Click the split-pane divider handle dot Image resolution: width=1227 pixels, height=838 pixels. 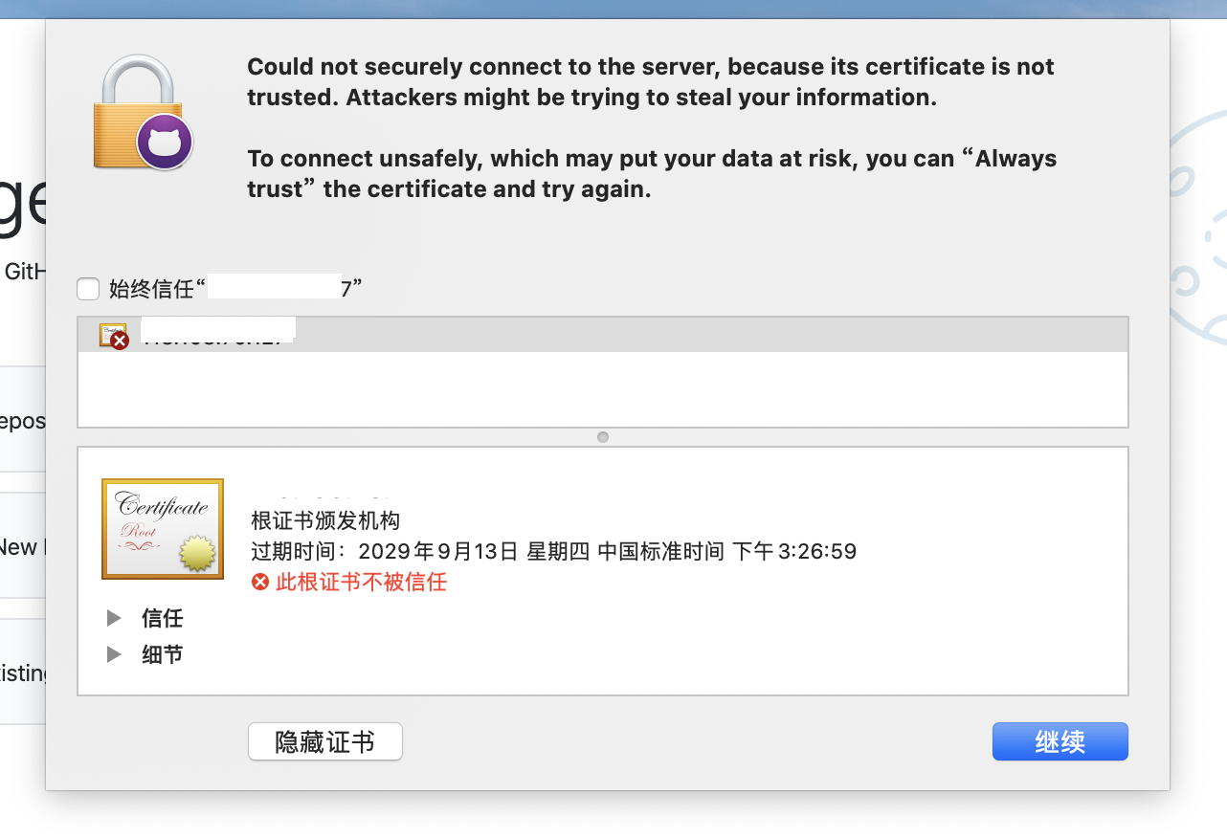coord(603,437)
